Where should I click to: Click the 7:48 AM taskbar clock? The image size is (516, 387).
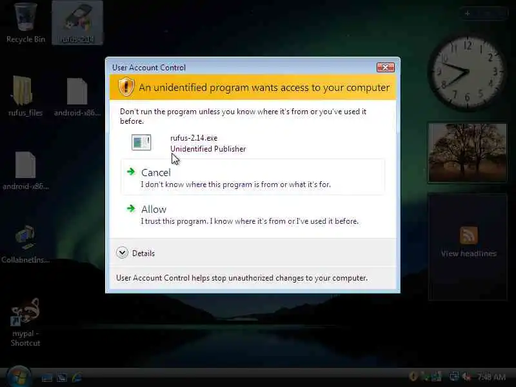click(x=491, y=377)
